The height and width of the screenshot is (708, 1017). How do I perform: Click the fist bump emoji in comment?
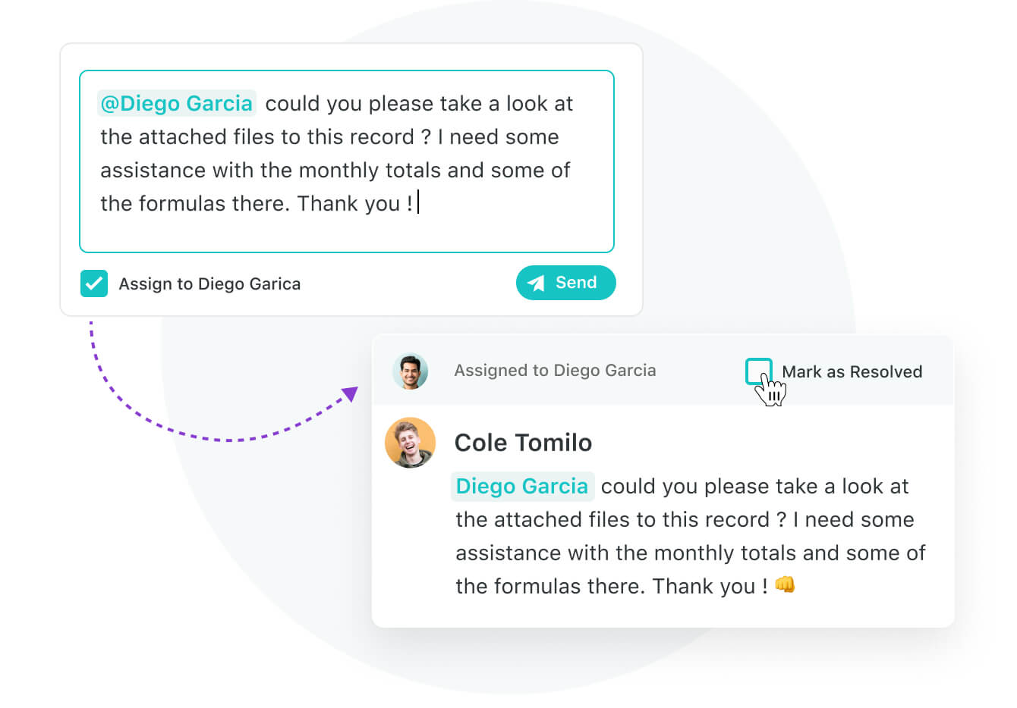[785, 584]
